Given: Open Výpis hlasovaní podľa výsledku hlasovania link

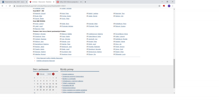Looking at the screenshot, I should click(50, 58).
